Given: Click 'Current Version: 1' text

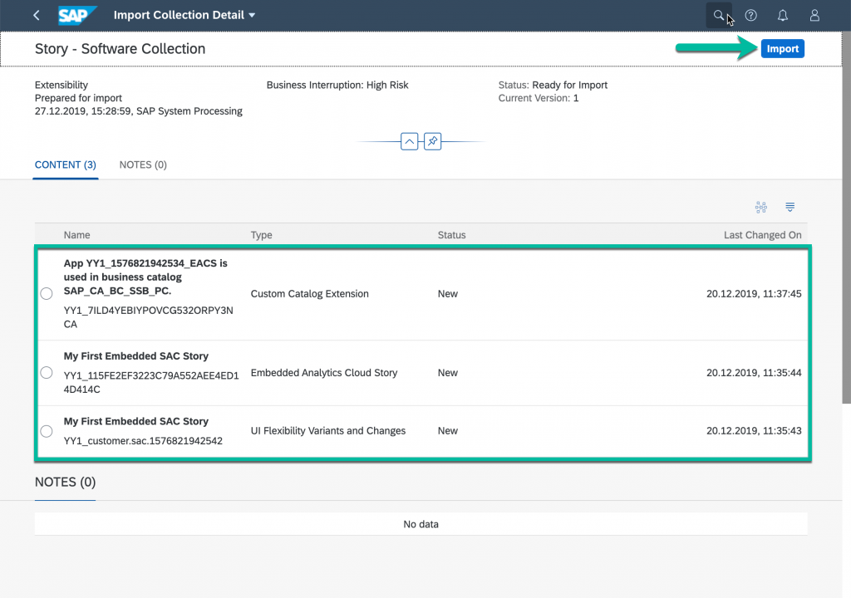Looking at the screenshot, I should [539, 98].
